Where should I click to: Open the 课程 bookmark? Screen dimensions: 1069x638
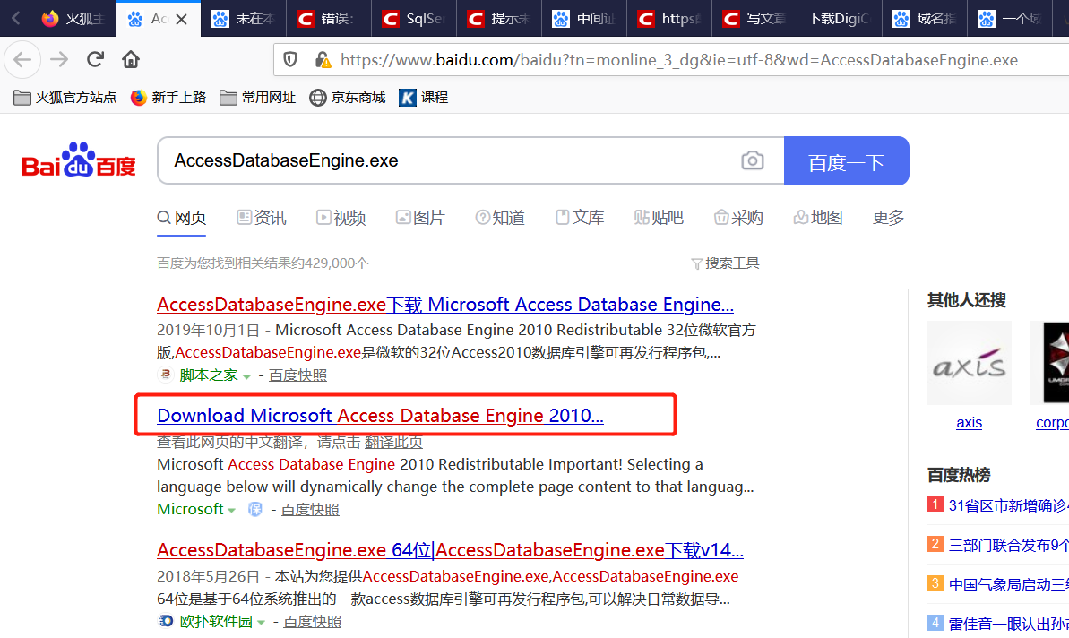pos(424,98)
